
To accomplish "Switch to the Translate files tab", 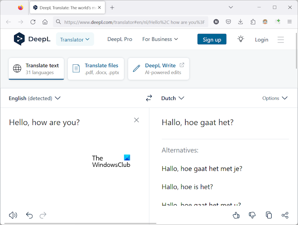I will pyautogui.click(x=96, y=69).
